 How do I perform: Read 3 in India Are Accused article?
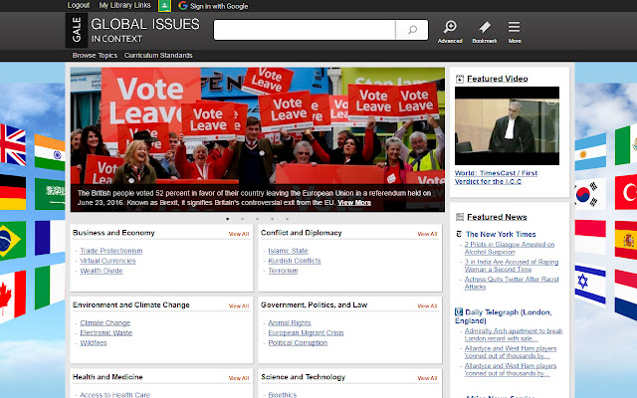[512, 266]
